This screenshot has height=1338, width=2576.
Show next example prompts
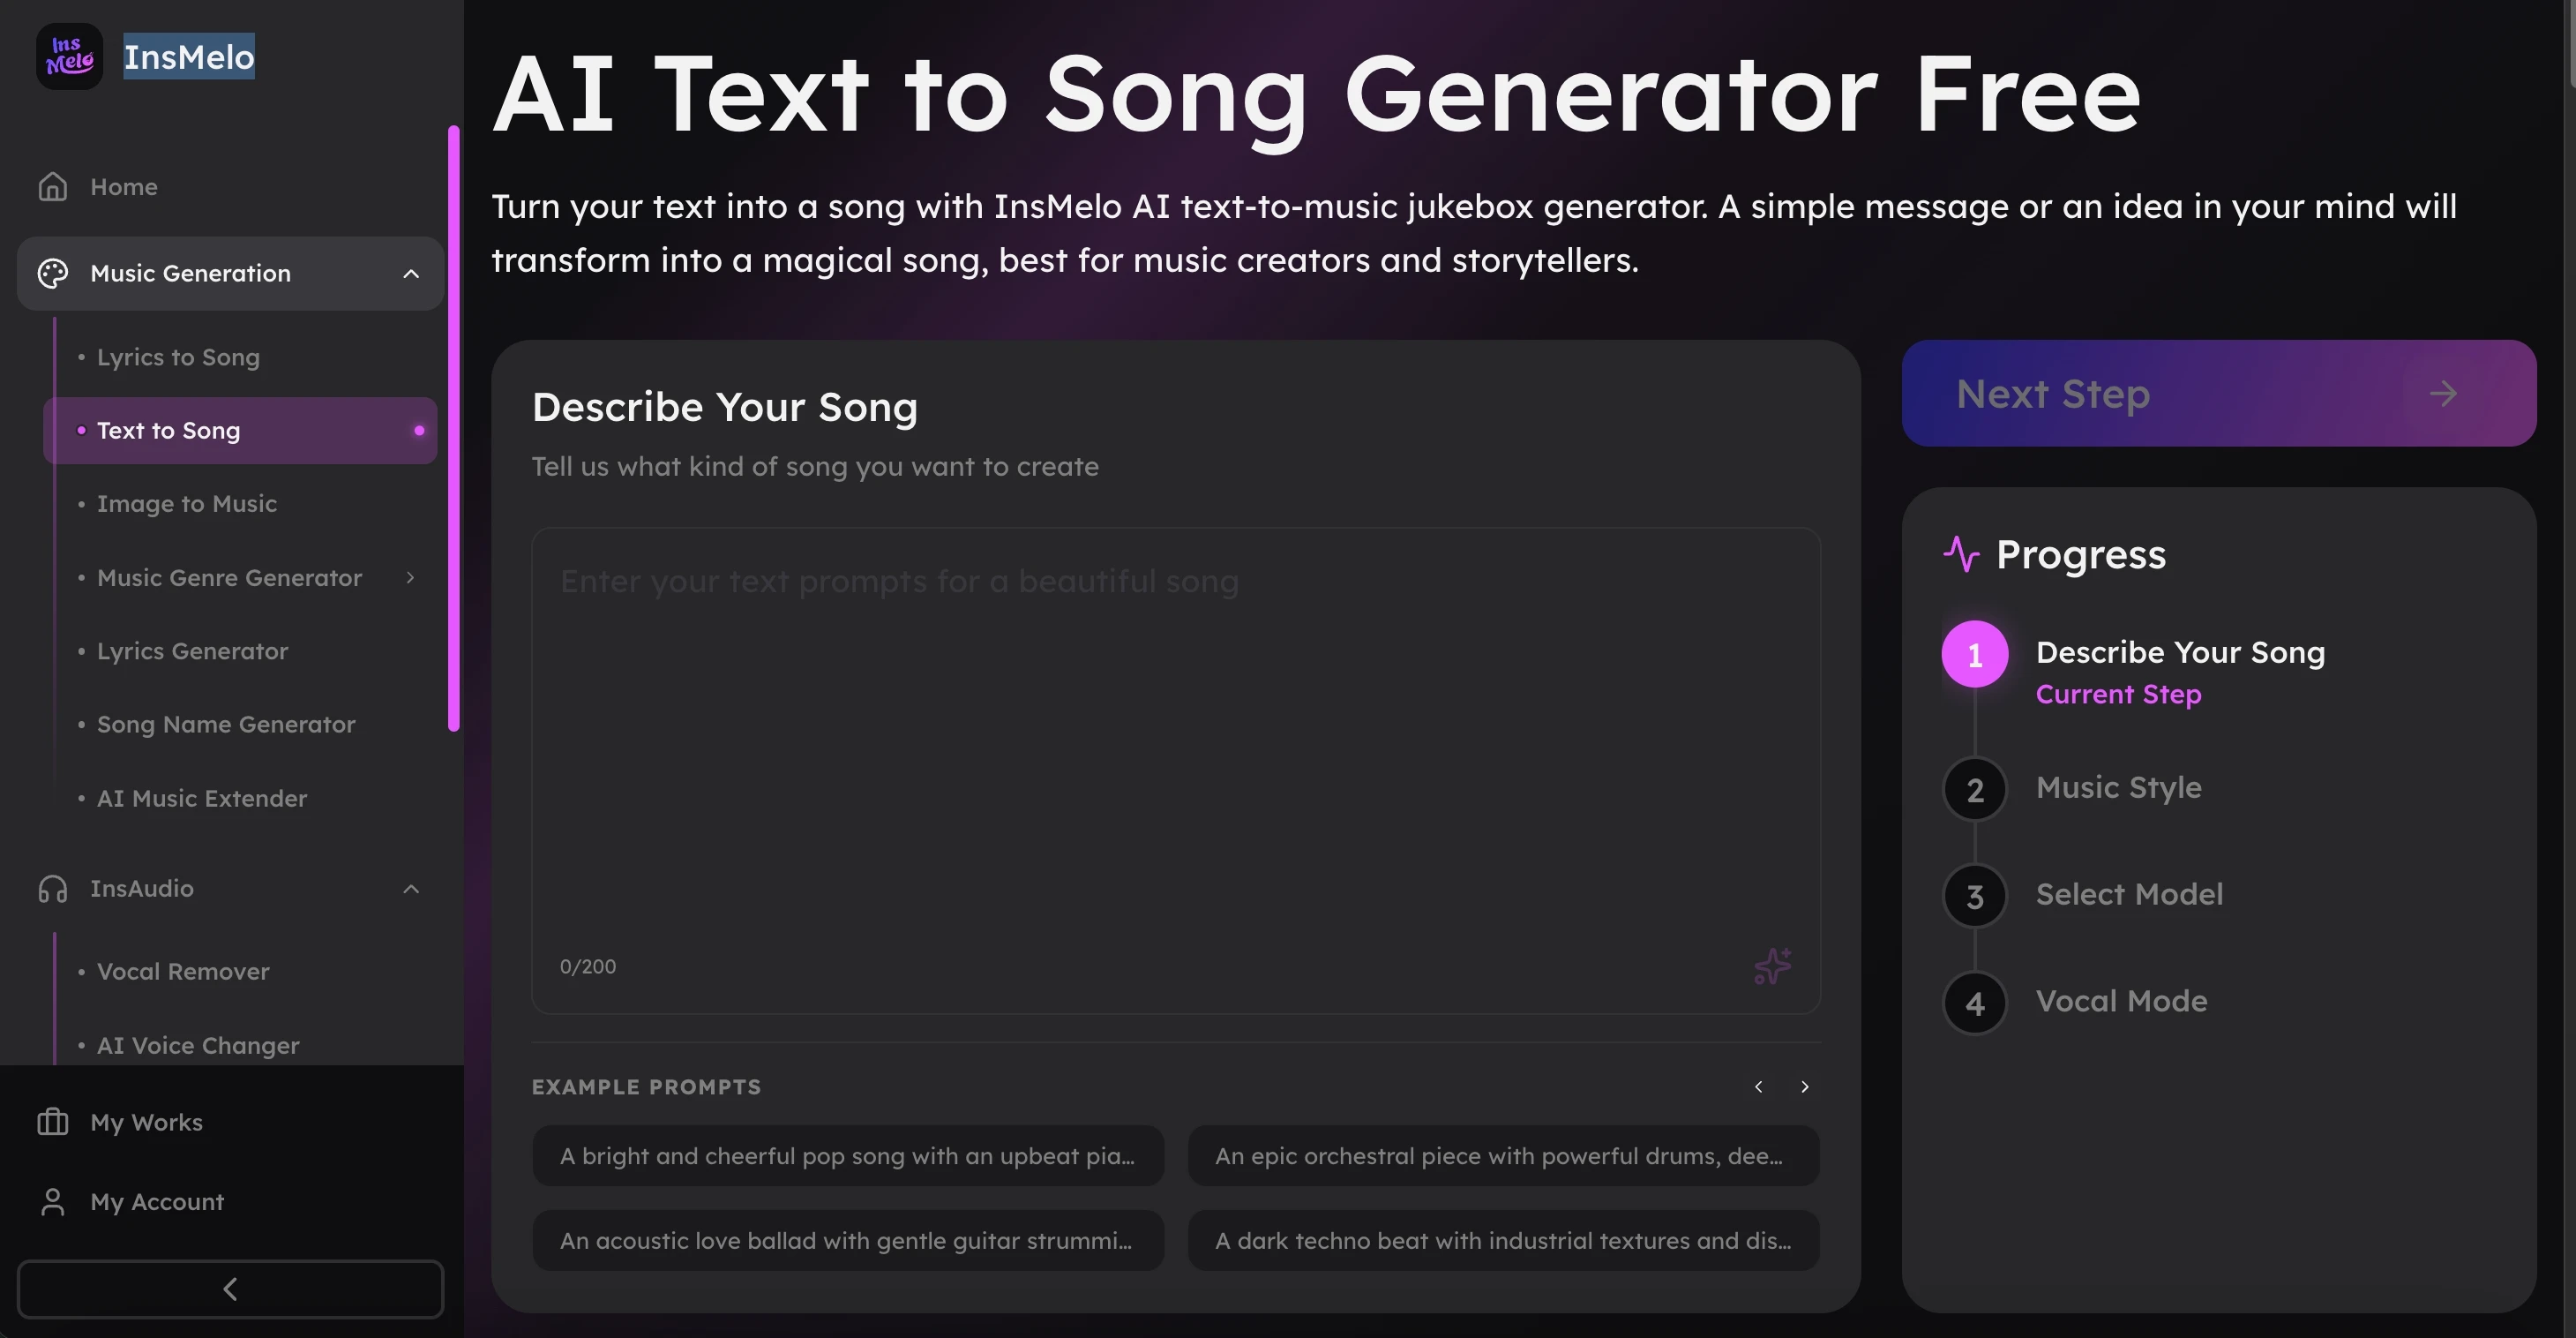tap(1804, 1086)
